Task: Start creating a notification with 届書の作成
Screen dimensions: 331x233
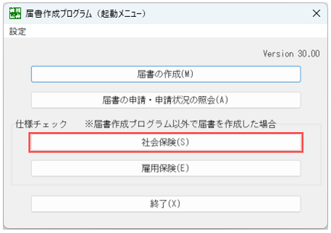Action: point(166,74)
